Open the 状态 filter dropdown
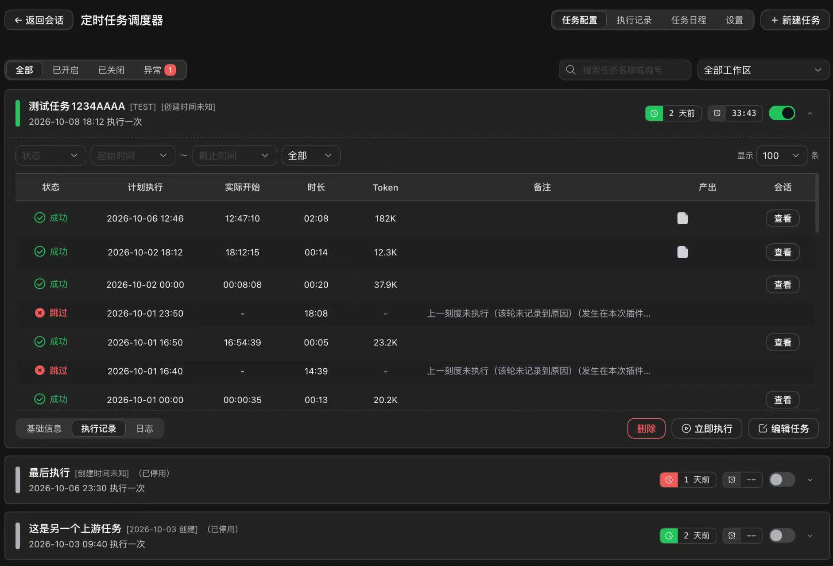This screenshot has width=833, height=566. coord(50,156)
